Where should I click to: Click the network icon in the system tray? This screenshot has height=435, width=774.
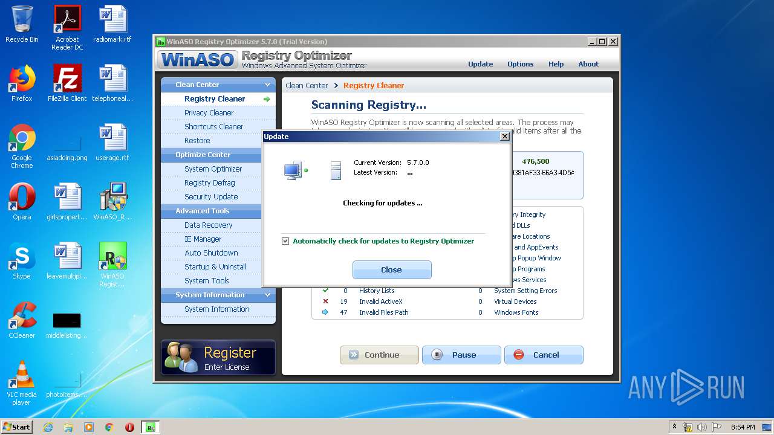[x=688, y=427]
